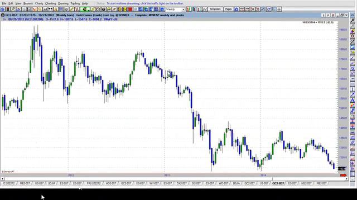This screenshot has height=200, width=357.
Task: Click the green highlighted toolbar icon
Action: [84, 9]
